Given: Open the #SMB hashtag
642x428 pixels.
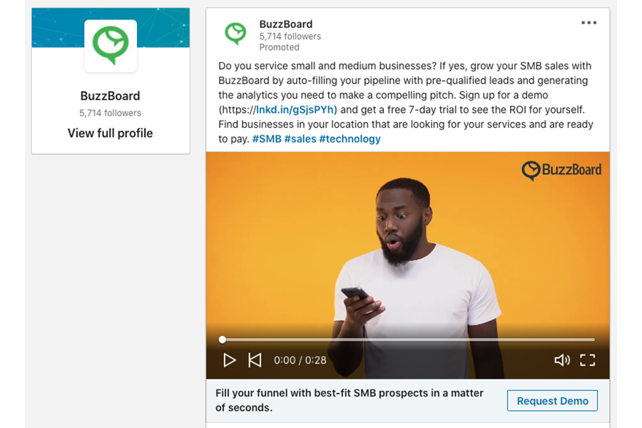Looking at the screenshot, I should tap(267, 139).
